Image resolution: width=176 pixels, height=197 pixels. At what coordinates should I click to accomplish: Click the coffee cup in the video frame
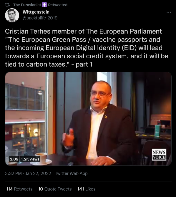click(x=41, y=158)
